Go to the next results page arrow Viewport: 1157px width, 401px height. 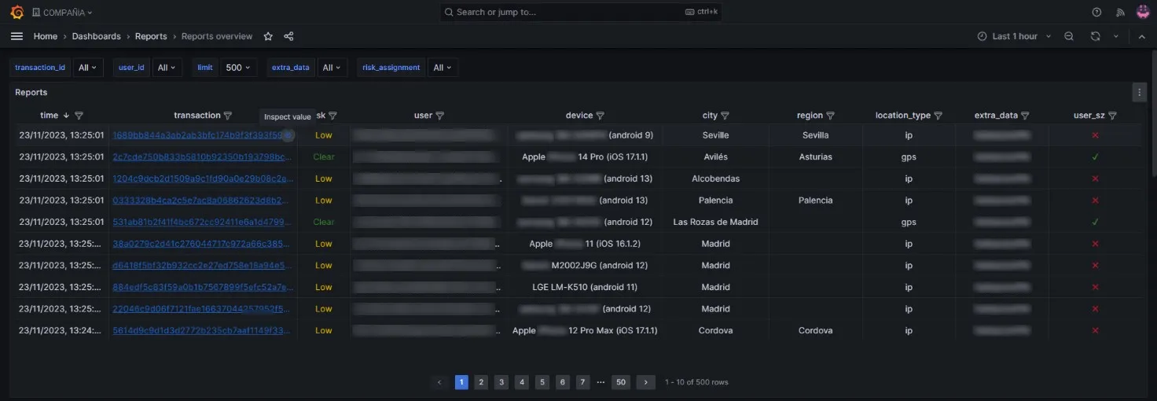point(645,382)
